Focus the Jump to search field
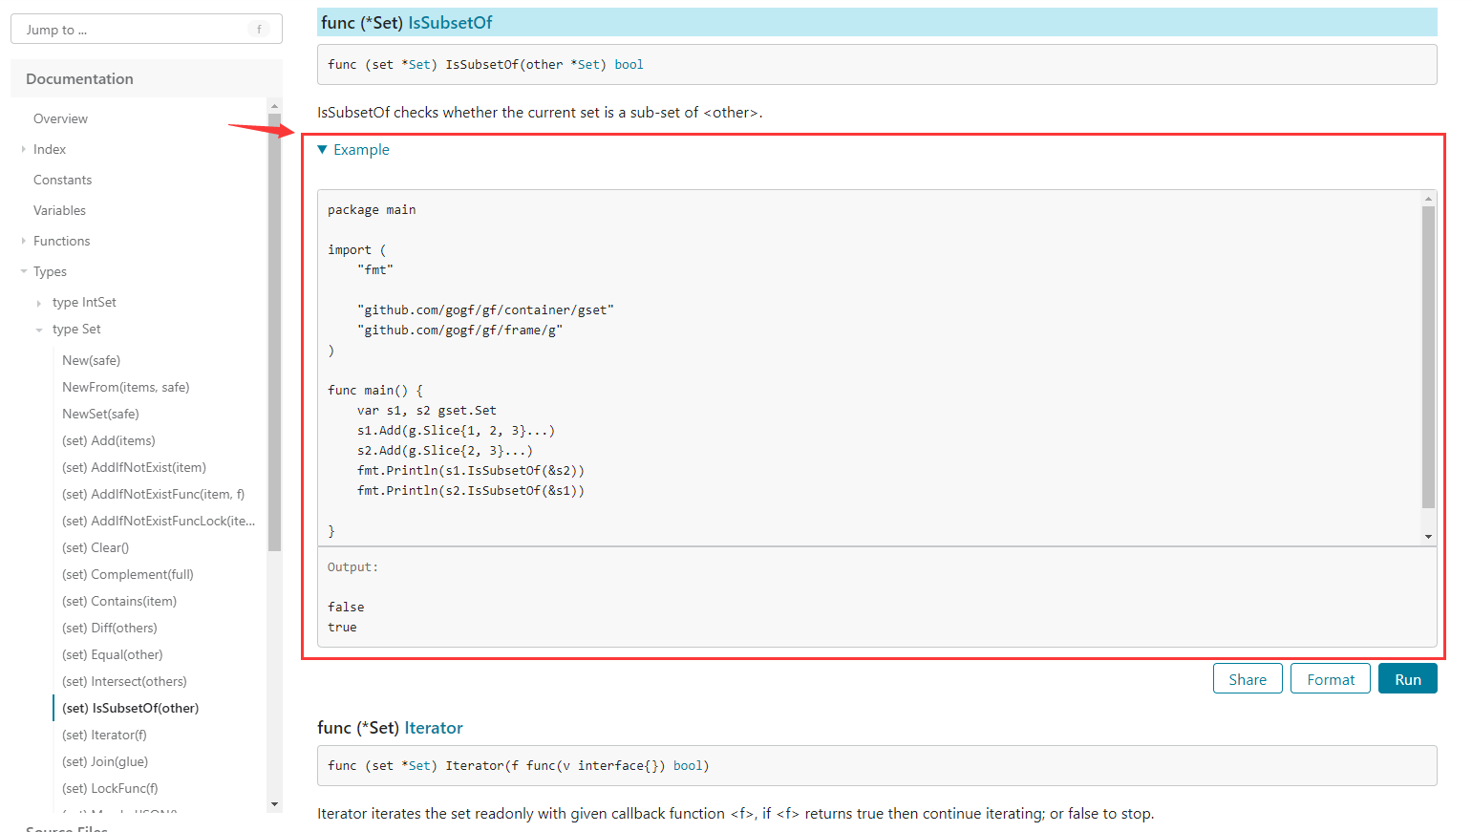The height and width of the screenshot is (832, 1472). pyautogui.click(x=134, y=30)
